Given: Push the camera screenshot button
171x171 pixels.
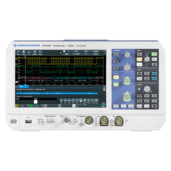Looking at the screenshot, I should pyautogui.click(x=139, y=74).
